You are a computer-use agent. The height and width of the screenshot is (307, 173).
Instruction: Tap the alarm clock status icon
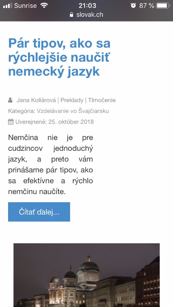click(133, 5)
